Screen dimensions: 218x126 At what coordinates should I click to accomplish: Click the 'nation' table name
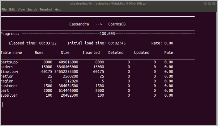click(x=7, y=76)
